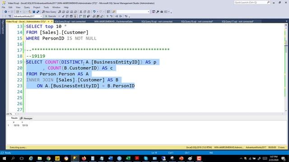
Task: Click the Cut scissors icon
Action: (81, 12)
